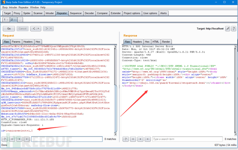The width and height of the screenshot is (238, 150).
Task: Click response search plus button
Action: (x=140, y=139)
